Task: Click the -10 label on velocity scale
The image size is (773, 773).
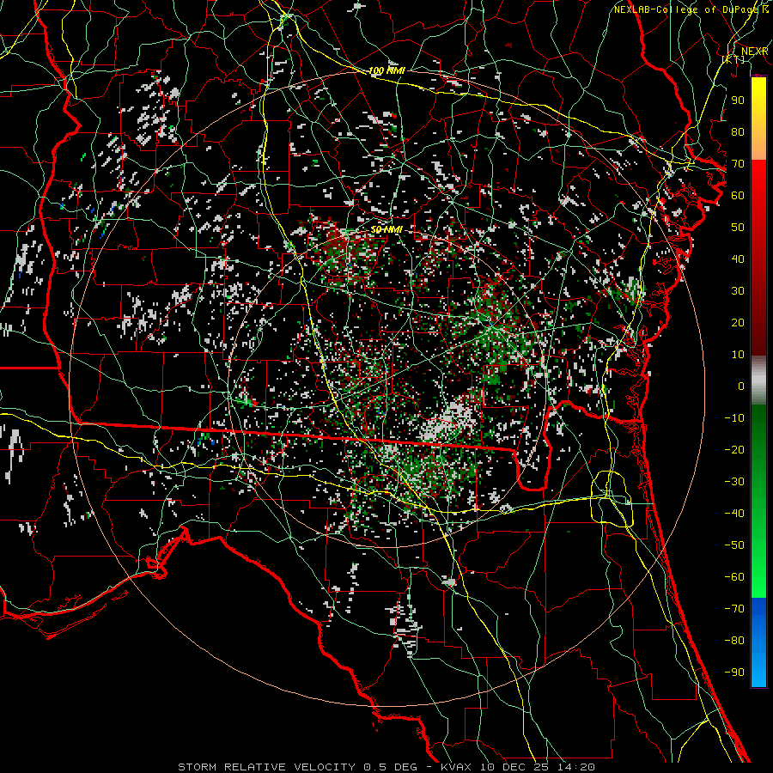Action: tap(734, 418)
